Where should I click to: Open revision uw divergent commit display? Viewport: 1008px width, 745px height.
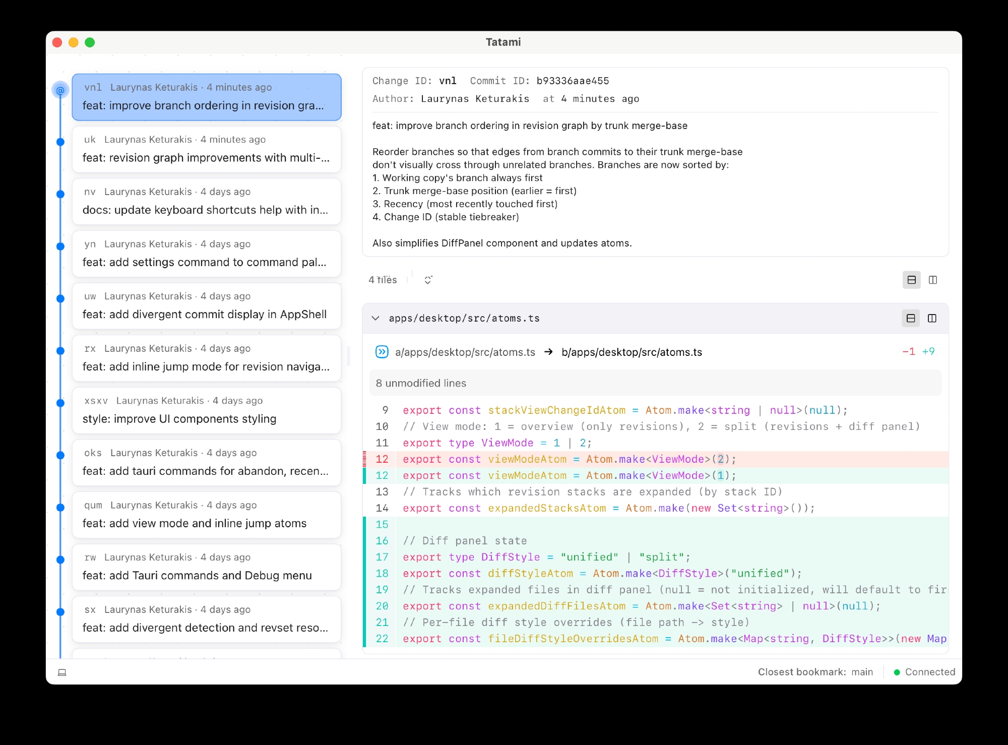pos(207,306)
